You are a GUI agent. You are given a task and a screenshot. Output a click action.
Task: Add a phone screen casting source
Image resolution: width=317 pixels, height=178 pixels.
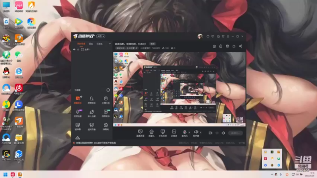click(163, 133)
